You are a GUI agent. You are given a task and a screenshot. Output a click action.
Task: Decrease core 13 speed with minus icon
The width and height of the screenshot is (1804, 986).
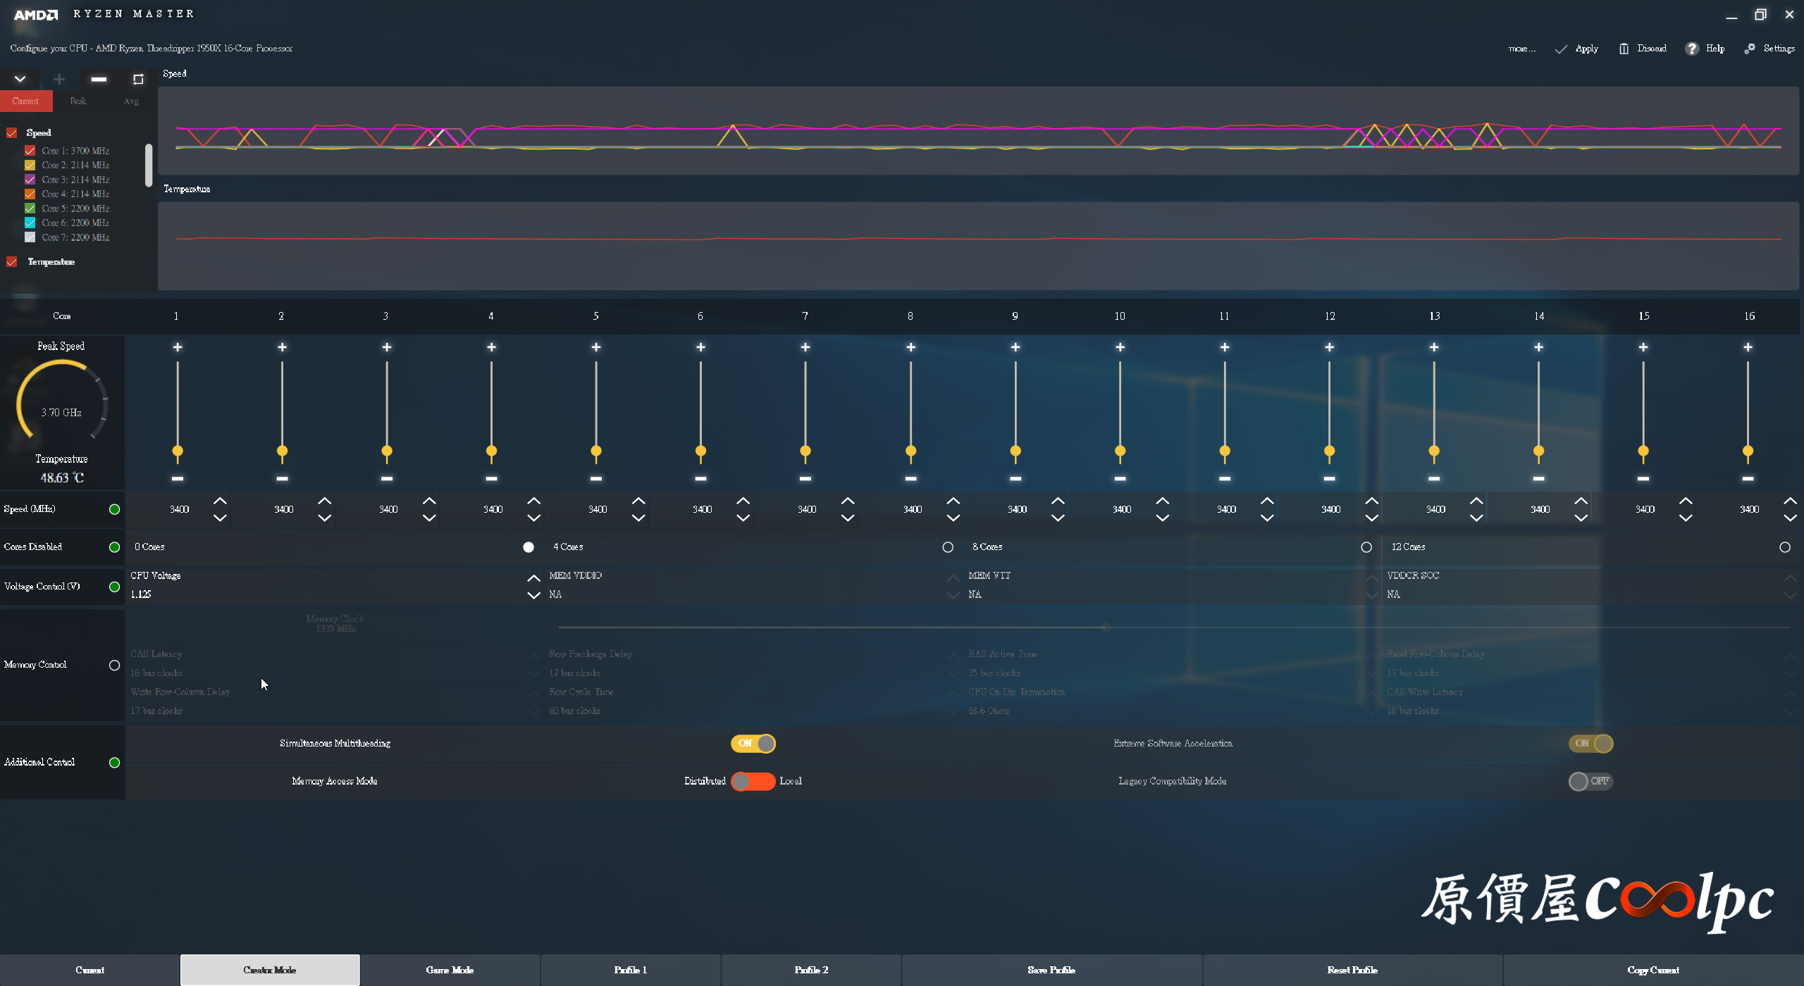[1434, 479]
